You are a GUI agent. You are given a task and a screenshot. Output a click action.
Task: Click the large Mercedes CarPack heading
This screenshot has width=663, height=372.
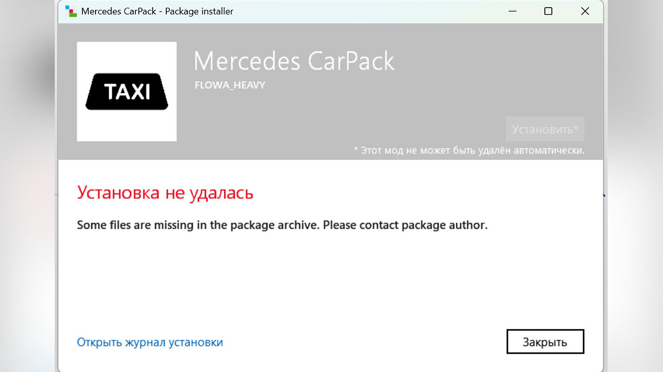pos(294,61)
